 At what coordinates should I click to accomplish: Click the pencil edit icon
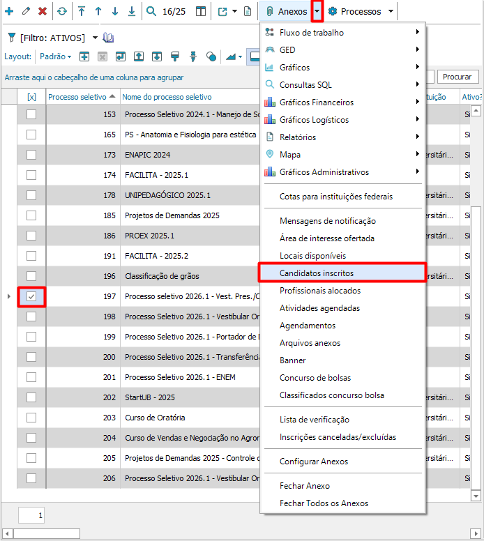click(27, 12)
